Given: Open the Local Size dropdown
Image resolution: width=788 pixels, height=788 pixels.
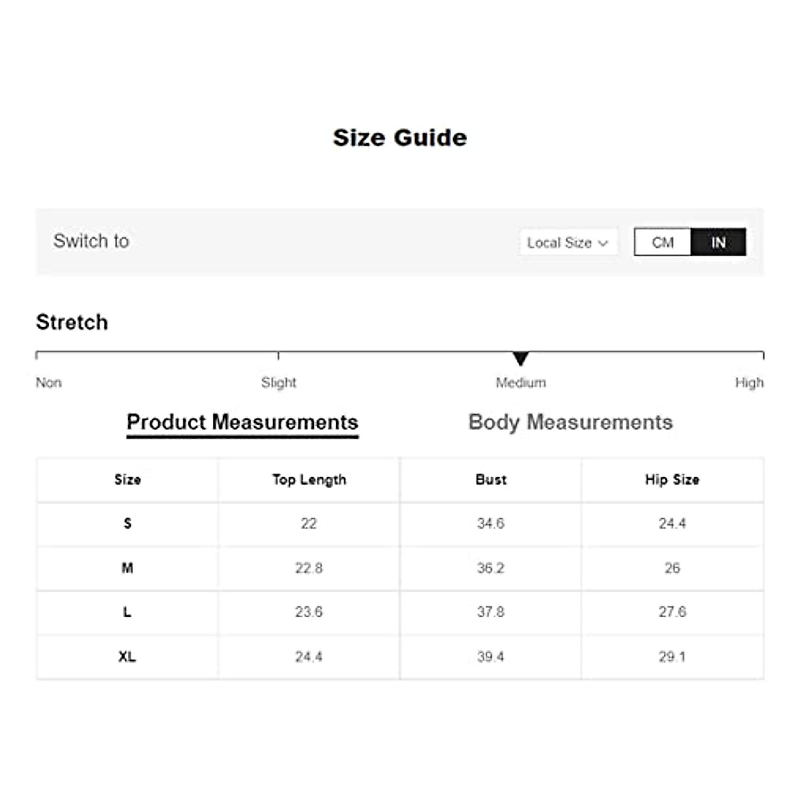Looking at the screenshot, I should pos(567,243).
